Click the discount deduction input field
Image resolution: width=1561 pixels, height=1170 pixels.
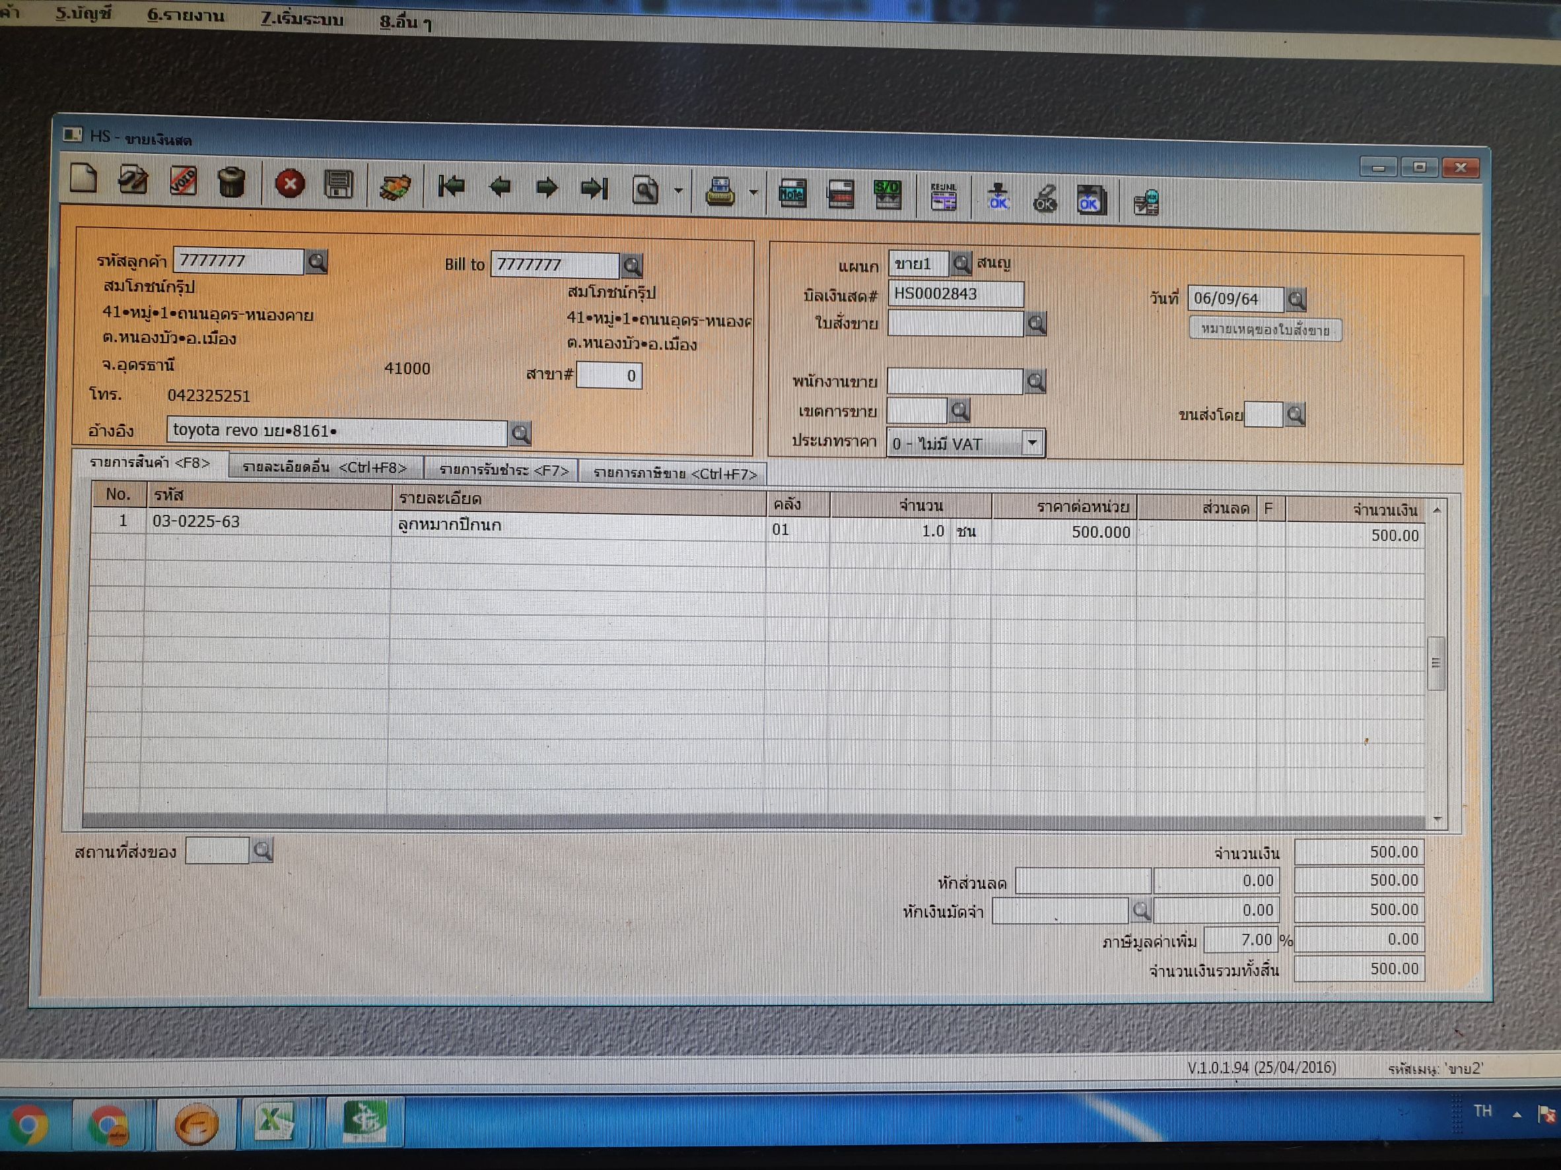pyautogui.click(x=1082, y=882)
